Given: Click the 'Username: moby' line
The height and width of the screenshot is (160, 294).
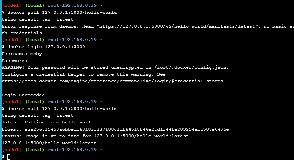Looking at the screenshot, I should [x=22, y=54].
